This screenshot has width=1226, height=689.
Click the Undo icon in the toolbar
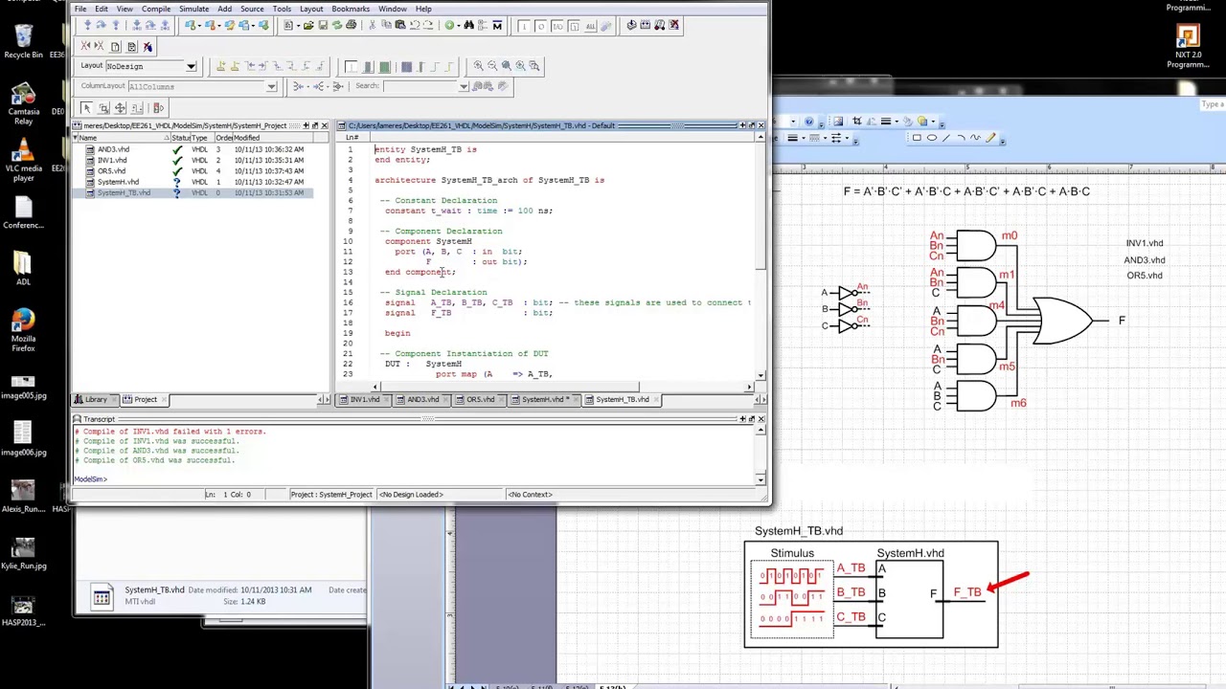415,25
